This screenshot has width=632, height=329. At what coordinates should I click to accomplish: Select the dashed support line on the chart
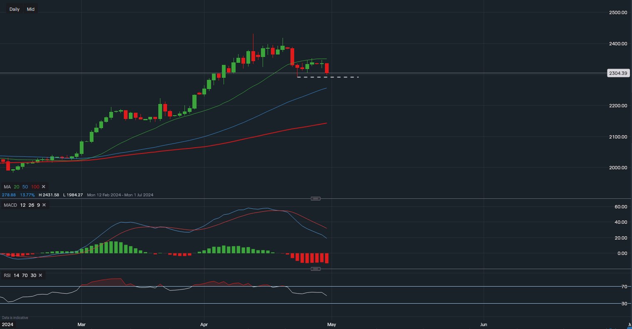(x=328, y=77)
